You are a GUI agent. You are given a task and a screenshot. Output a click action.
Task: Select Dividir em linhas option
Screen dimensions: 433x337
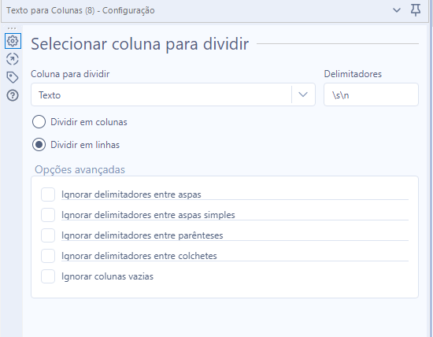tap(39, 145)
